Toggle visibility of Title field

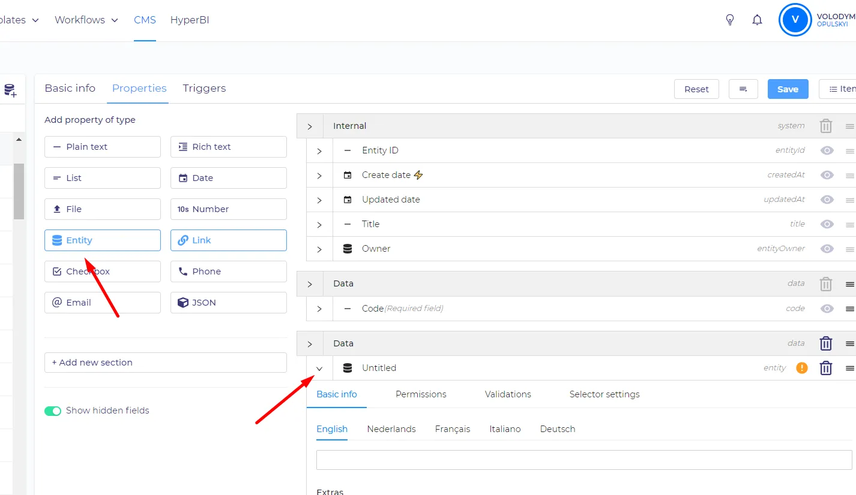click(827, 224)
